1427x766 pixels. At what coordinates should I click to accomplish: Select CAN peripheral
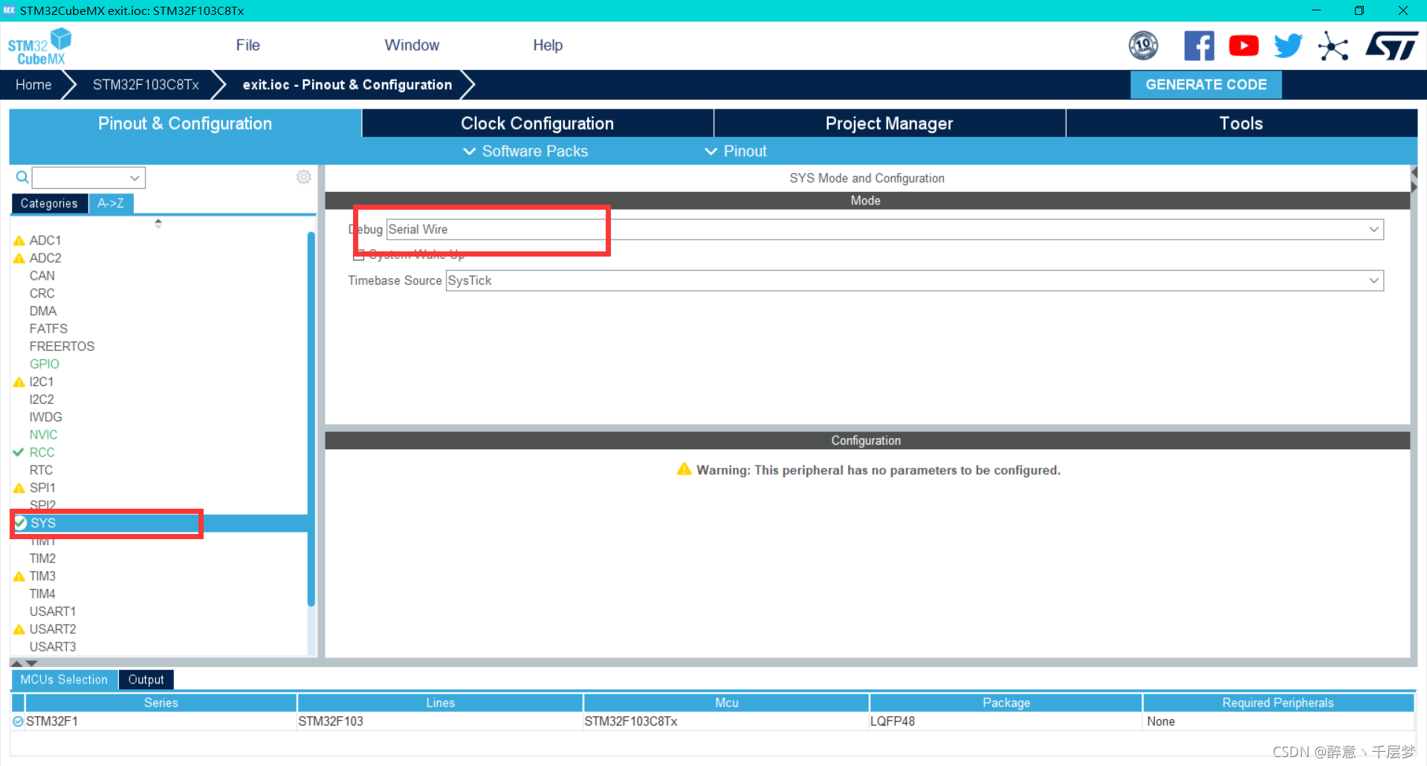42,276
